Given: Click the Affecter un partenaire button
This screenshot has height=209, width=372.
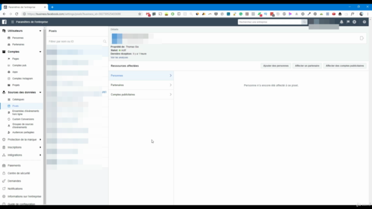Looking at the screenshot, I should [307, 66].
